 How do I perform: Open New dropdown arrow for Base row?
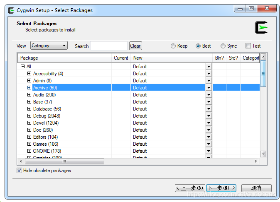209,102
